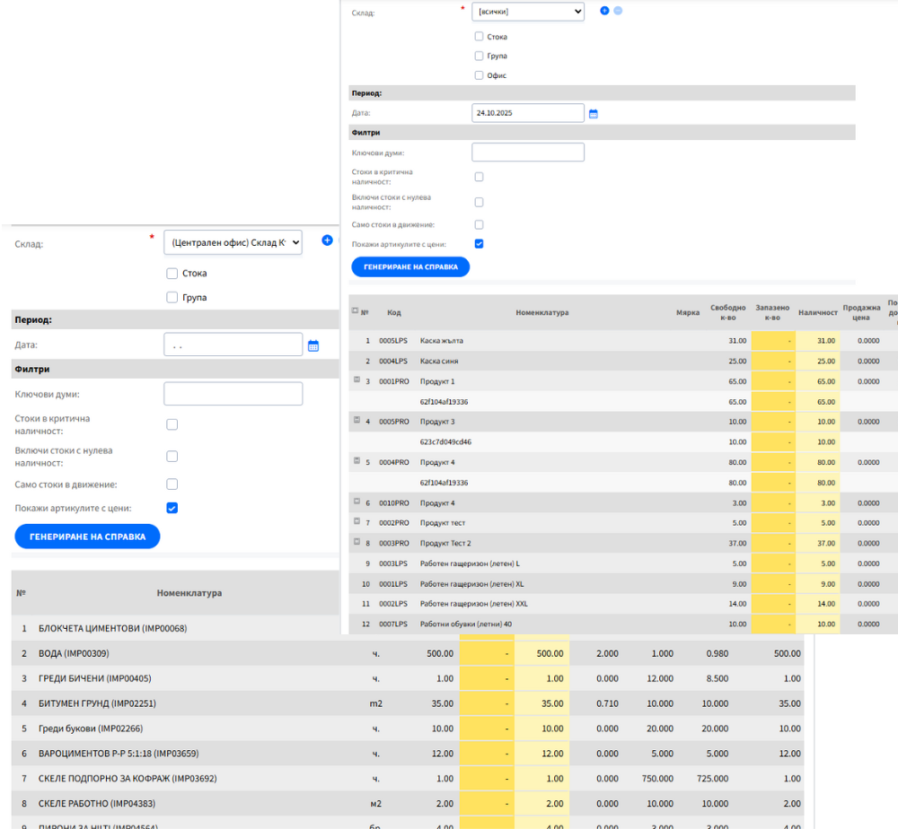This screenshot has height=829, width=898.
Task: Click the date field showing 24.10.2025
Action: [x=527, y=113]
